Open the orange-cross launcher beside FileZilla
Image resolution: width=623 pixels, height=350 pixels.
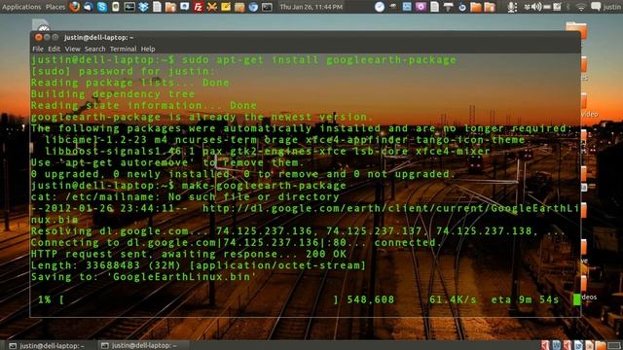(x=212, y=7)
